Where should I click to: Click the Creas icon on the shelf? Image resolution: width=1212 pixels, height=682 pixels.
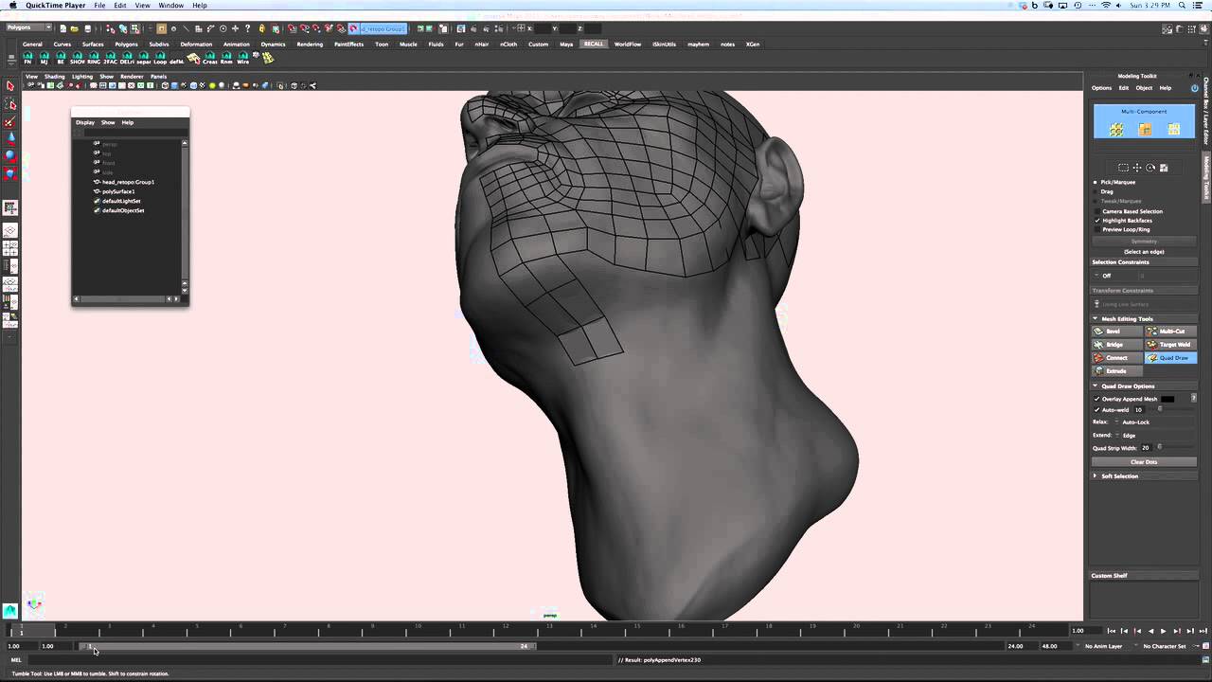(209, 59)
